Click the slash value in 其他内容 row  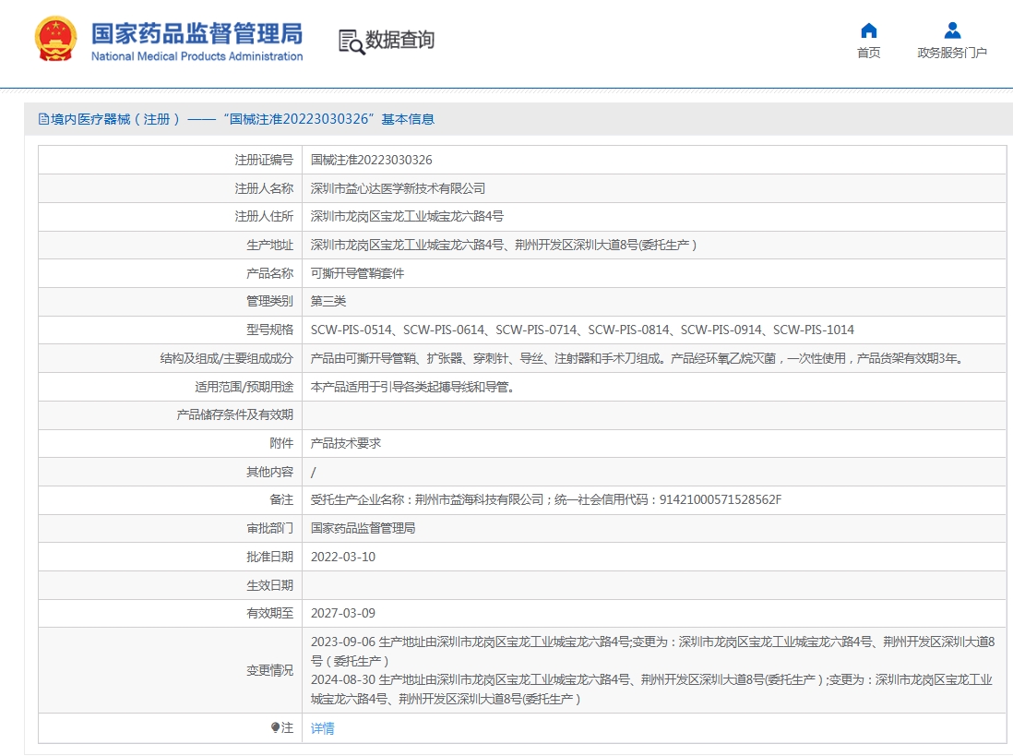(314, 473)
